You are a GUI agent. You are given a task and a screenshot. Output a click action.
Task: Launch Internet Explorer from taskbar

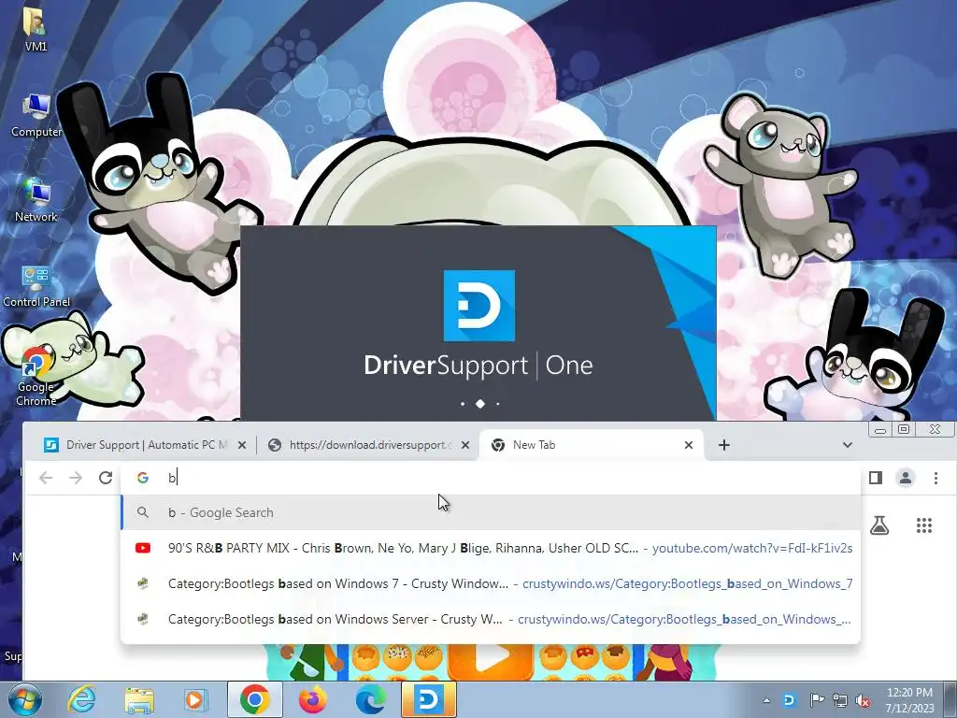click(x=81, y=699)
